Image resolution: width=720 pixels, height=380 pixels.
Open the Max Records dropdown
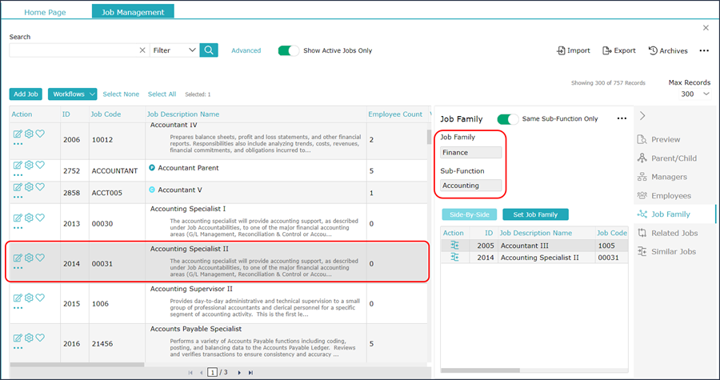click(694, 94)
